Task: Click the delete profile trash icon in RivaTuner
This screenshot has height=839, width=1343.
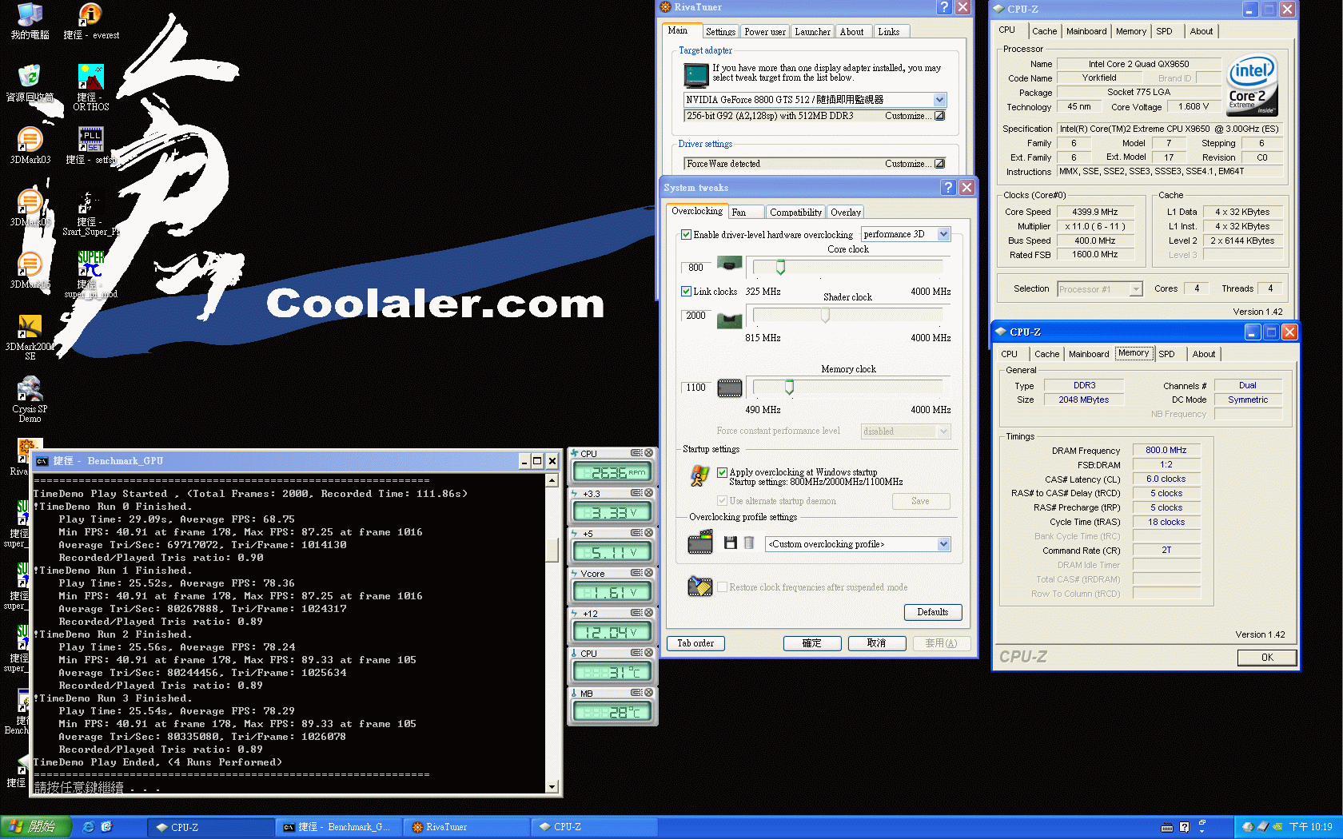Action: tap(749, 543)
